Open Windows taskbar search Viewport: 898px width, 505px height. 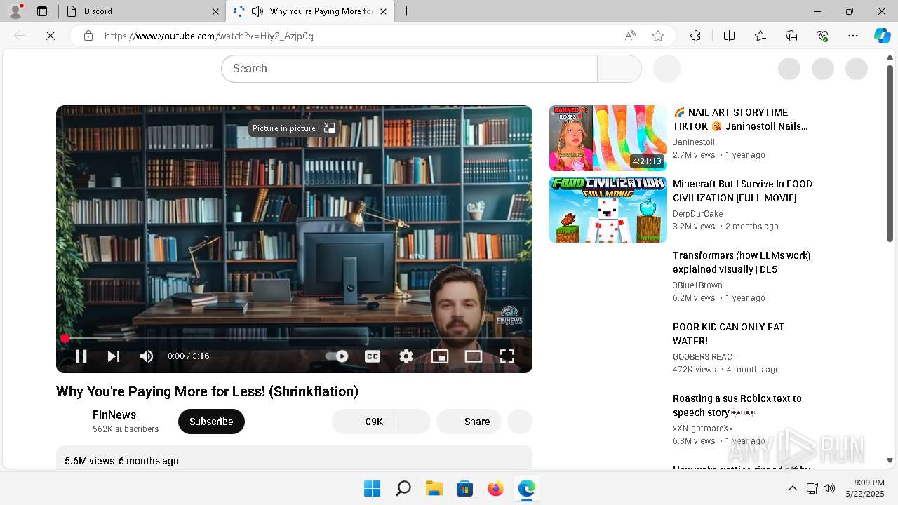click(x=403, y=488)
